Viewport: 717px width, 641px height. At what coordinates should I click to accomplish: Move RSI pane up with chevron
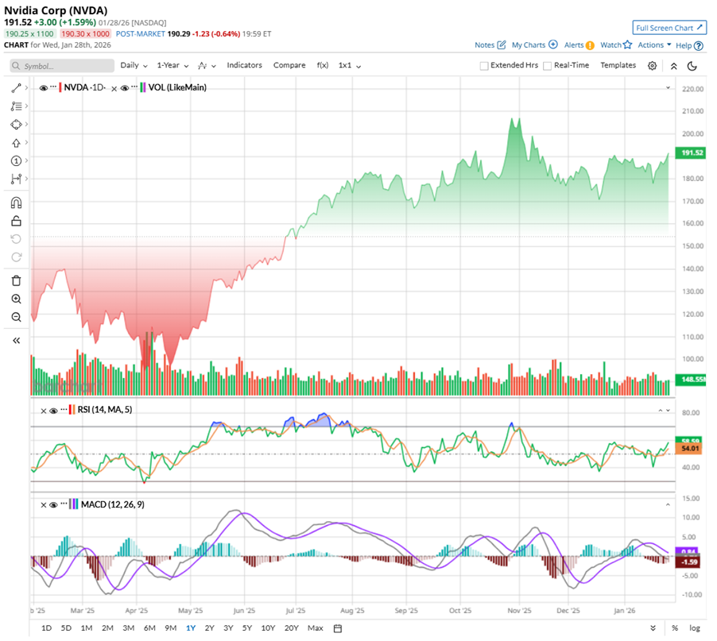(660, 411)
